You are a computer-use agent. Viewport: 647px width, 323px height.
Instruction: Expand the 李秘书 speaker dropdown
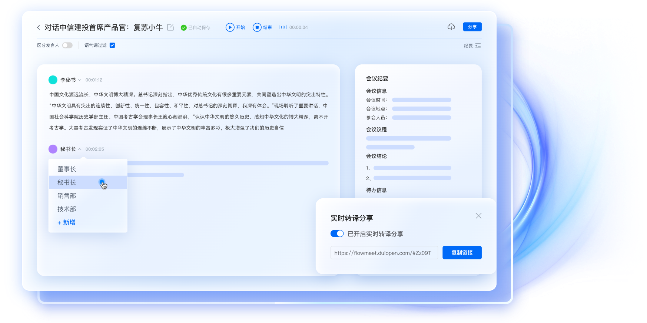(80, 80)
